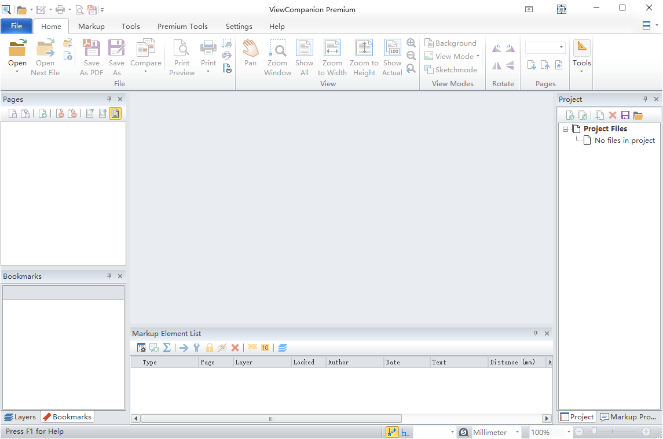
Task: Collapse the Project Files tree node
Action: [x=565, y=130]
